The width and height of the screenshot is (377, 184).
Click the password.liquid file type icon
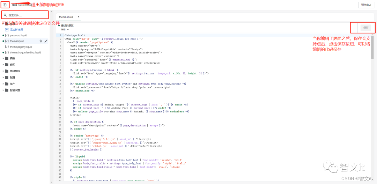[7, 35]
